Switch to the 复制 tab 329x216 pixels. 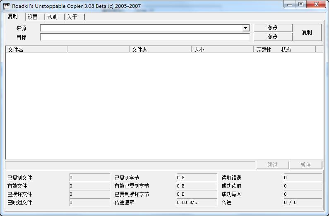point(13,17)
